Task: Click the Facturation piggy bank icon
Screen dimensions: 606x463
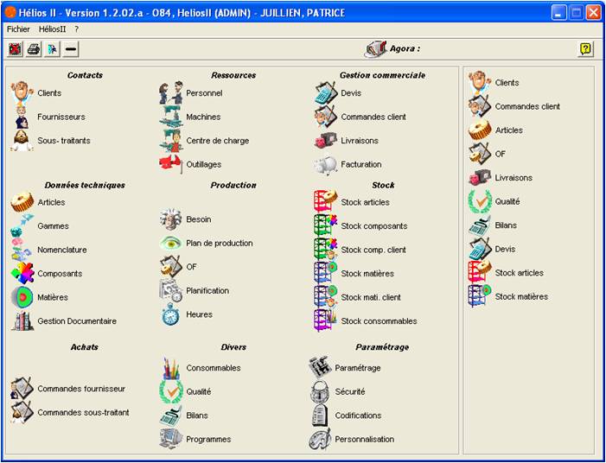Action: pyautogui.click(x=325, y=165)
